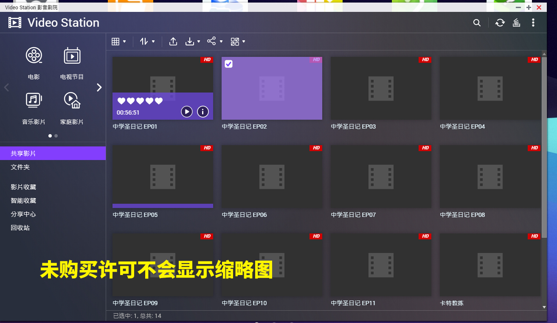Image resolution: width=557 pixels, height=323 pixels.
Task: Click the upload icon in the toolbar
Action: (173, 41)
